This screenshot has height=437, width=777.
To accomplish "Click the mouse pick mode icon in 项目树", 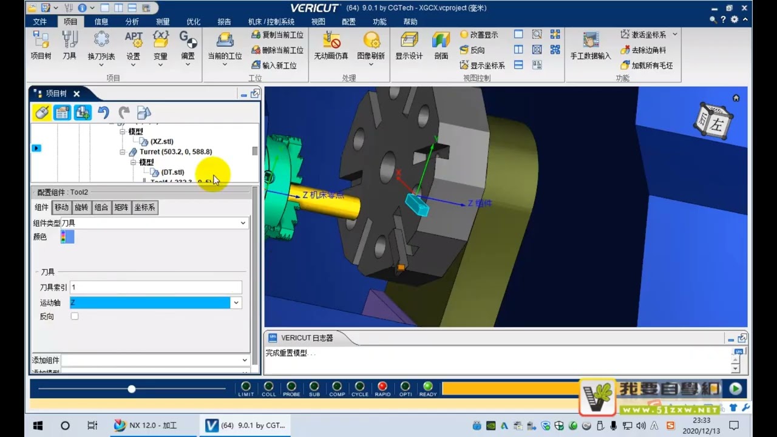I will (41, 112).
